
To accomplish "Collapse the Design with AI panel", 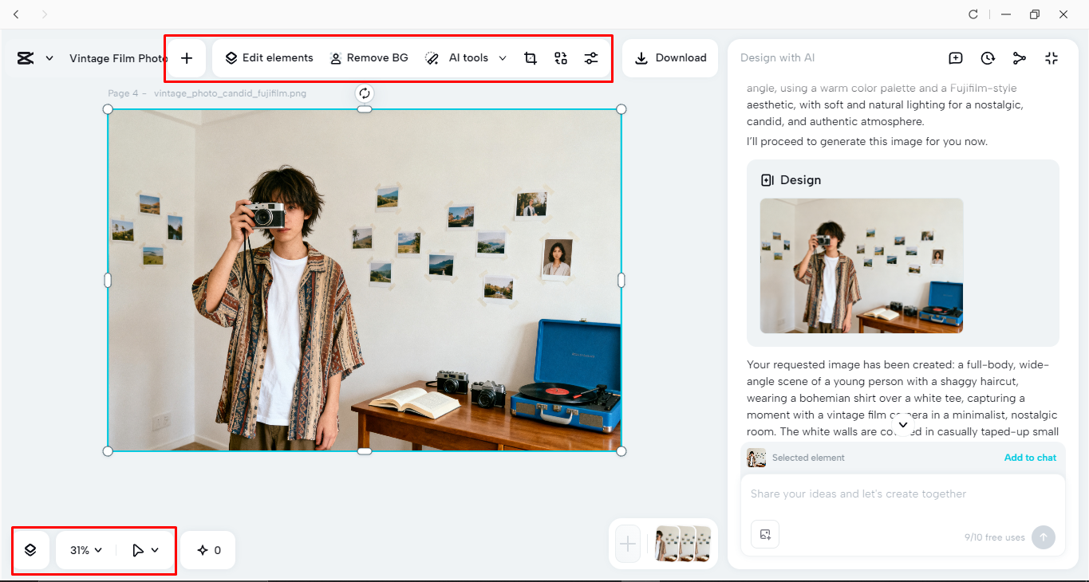I will (1052, 58).
